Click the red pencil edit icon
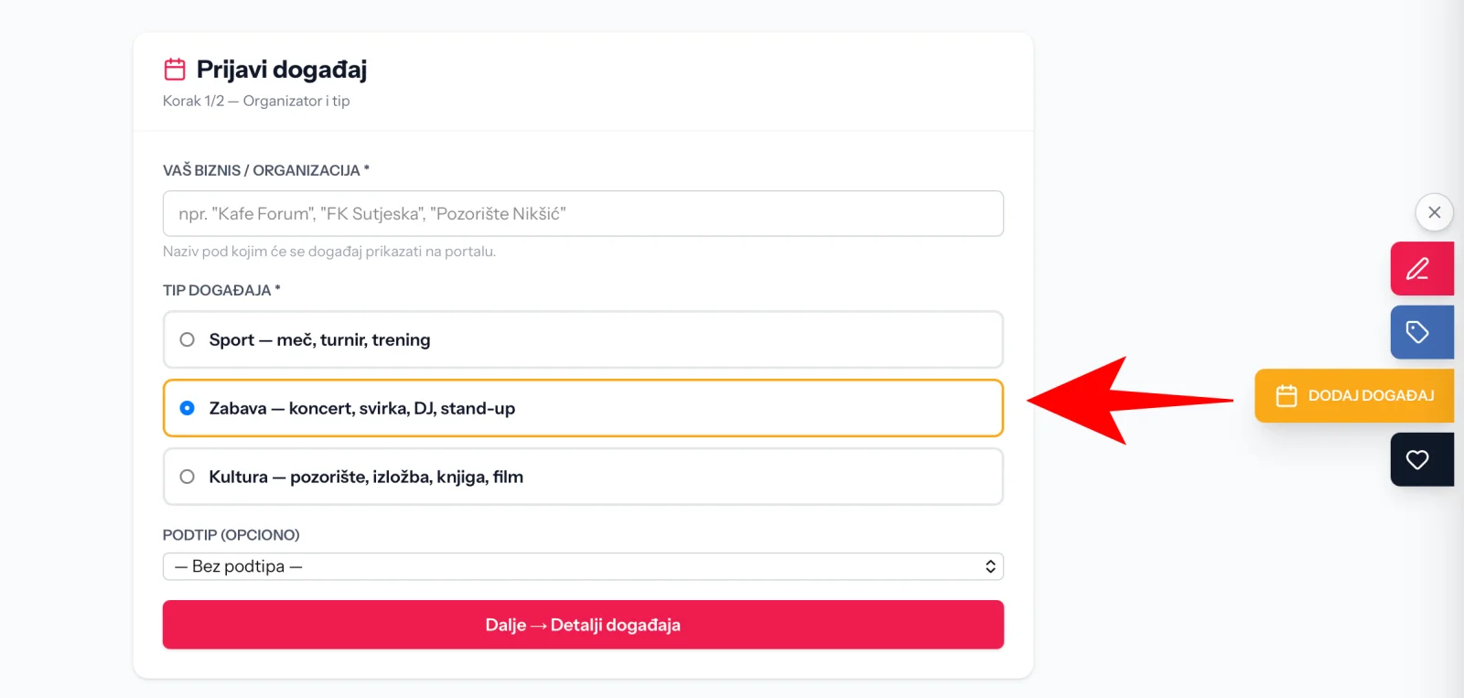 point(1417,269)
